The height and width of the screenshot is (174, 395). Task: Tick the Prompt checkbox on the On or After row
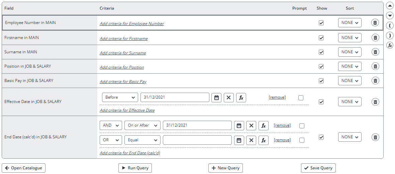coord(302,126)
